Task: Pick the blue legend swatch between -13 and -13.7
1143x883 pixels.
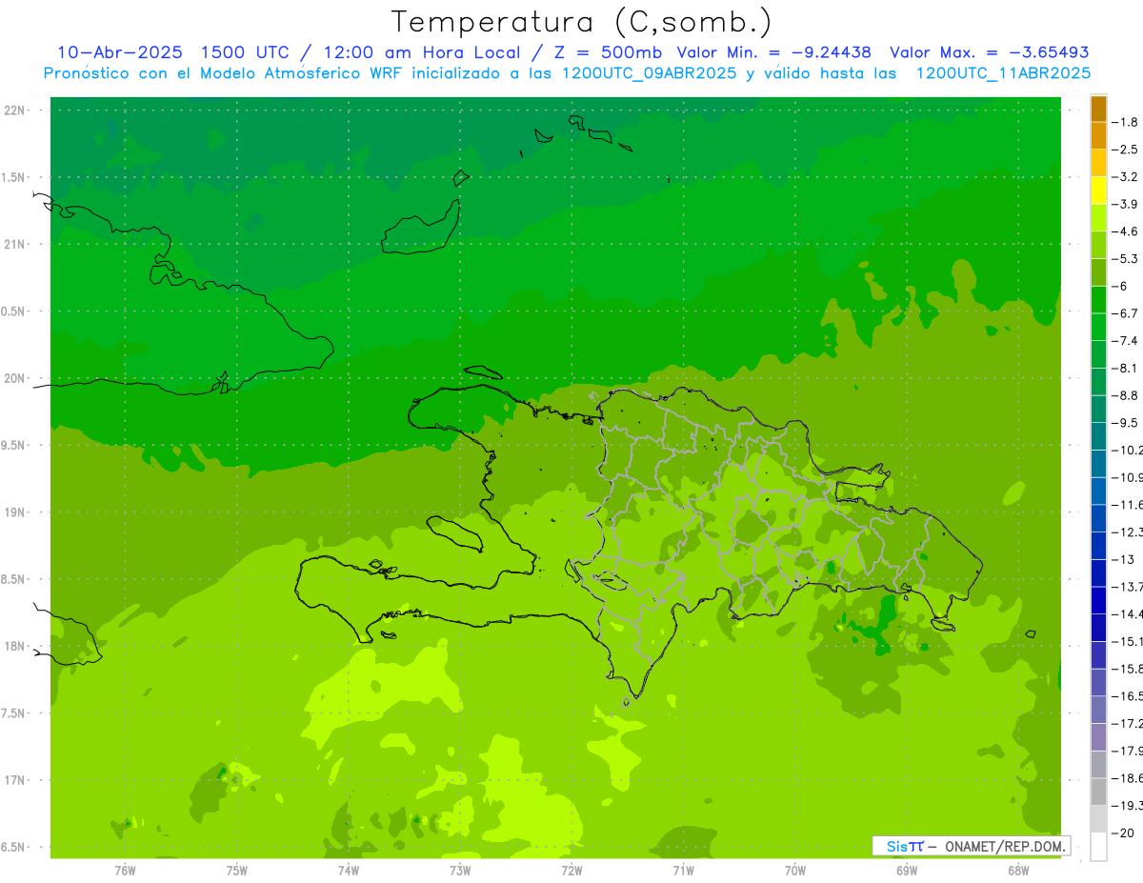Action: pyautogui.click(x=1098, y=572)
